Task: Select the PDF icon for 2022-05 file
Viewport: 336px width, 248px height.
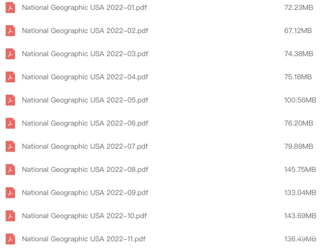Action: (11, 100)
